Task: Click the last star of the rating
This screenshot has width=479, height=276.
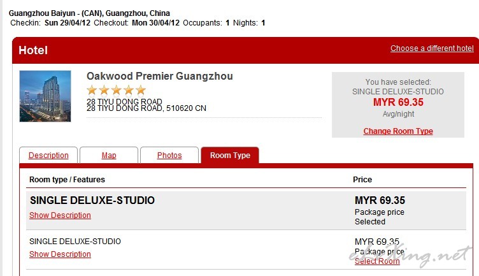Action: pyautogui.click(x=141, y=90)
